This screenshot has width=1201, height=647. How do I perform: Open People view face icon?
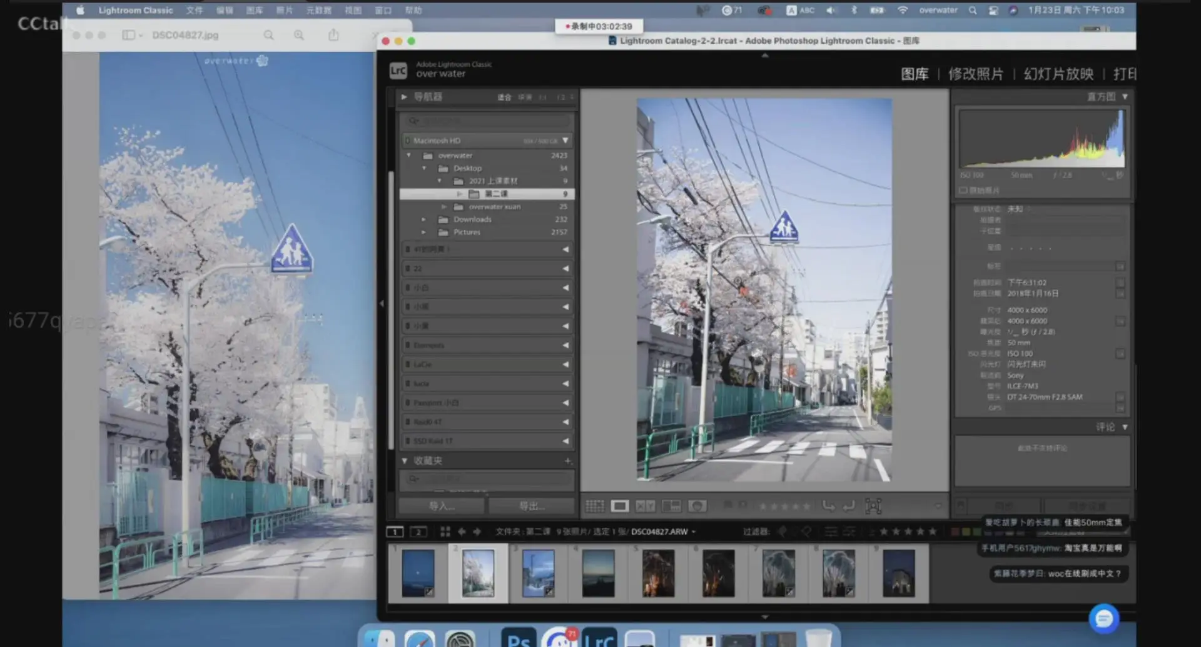697,506
